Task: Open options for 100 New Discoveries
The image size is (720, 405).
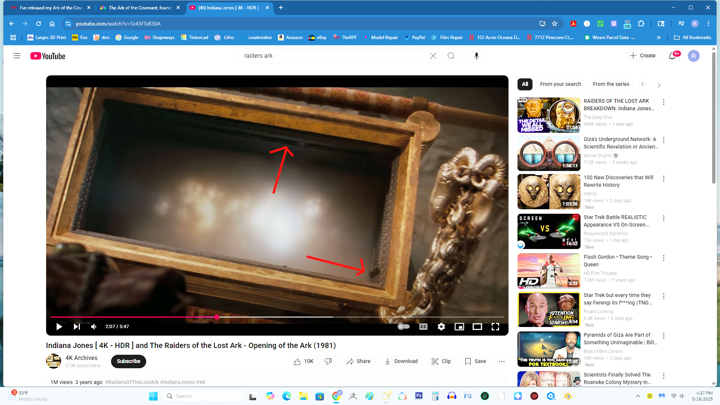Action: click(x=664, y=178)
